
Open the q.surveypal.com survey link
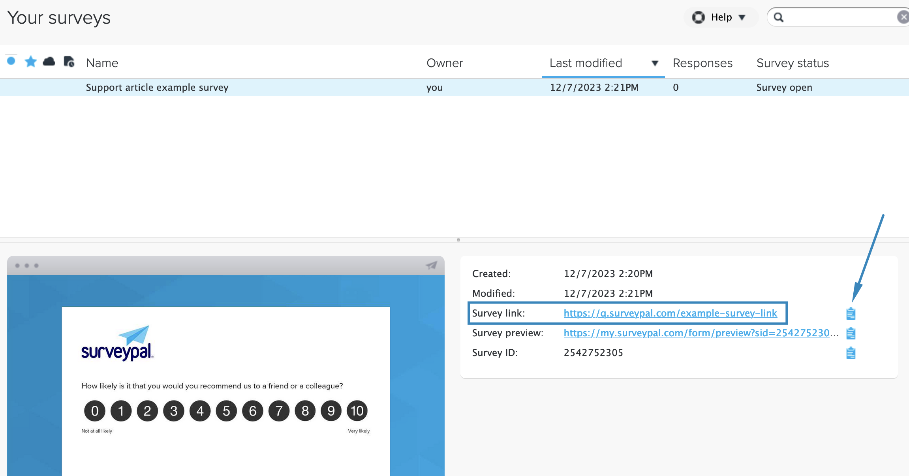click(670, 313)
